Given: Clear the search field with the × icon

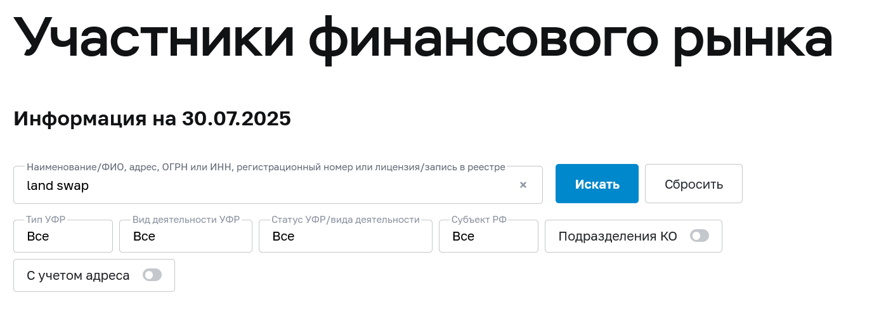Looking at the screenshot, I should tap(523, 185).
